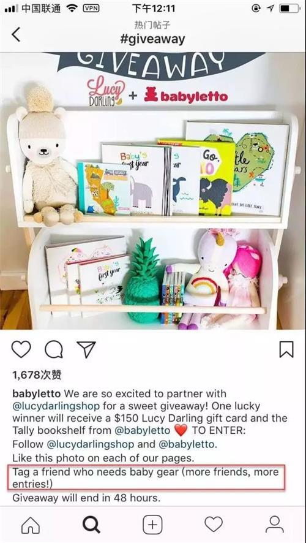Like the post with heart icon
The height and width of the screenshot is (543, 306).
(x=21, y=349)
